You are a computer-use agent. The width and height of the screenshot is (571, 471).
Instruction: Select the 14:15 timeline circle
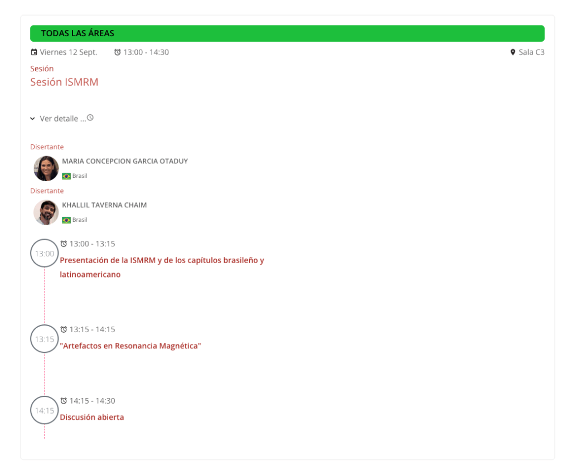pyautogui.click(x=45, y=410)
